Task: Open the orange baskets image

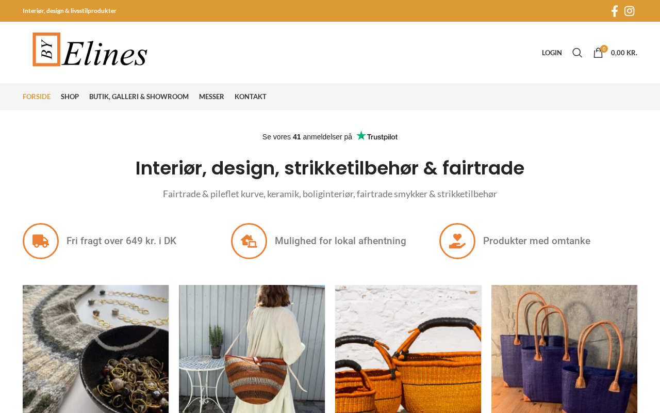Action: pos(408,349)
